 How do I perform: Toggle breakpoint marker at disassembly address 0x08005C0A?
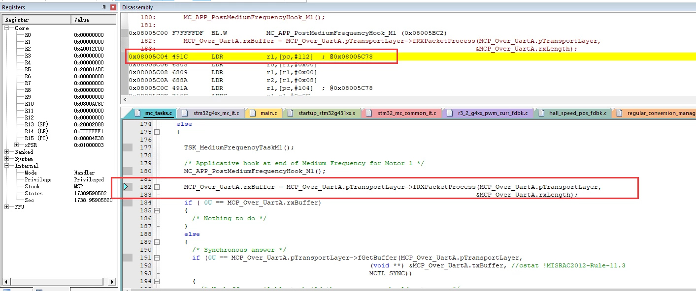pyautogui.click(x=125, y=80)
